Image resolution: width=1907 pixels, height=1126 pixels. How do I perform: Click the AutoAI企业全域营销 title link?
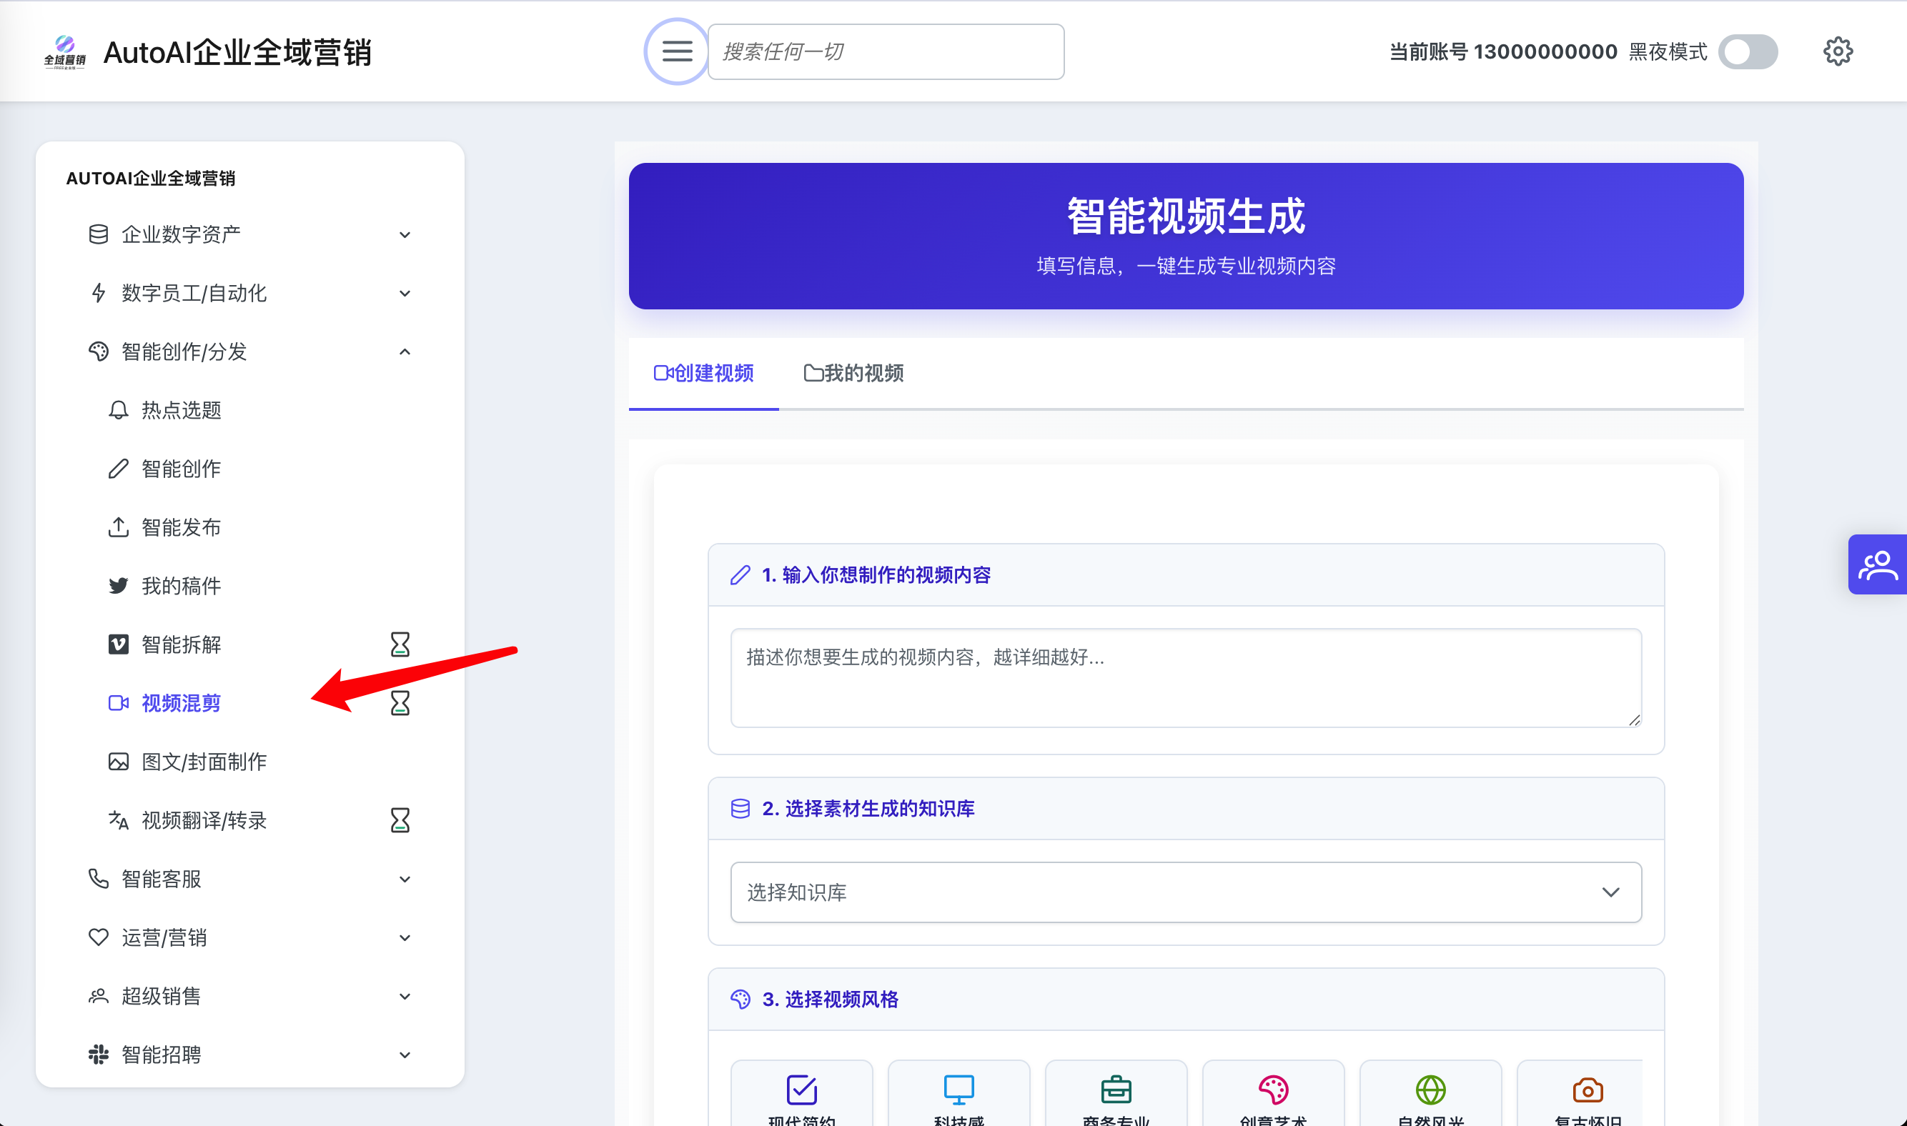pos(237,52)
